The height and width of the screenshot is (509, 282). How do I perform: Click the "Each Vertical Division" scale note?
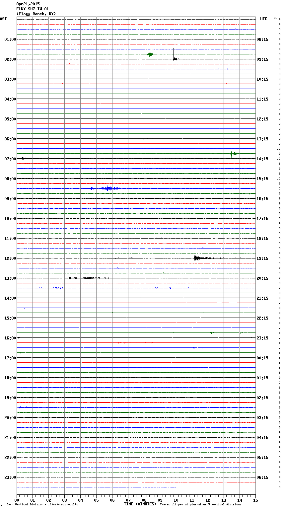[x=42, y=504]
